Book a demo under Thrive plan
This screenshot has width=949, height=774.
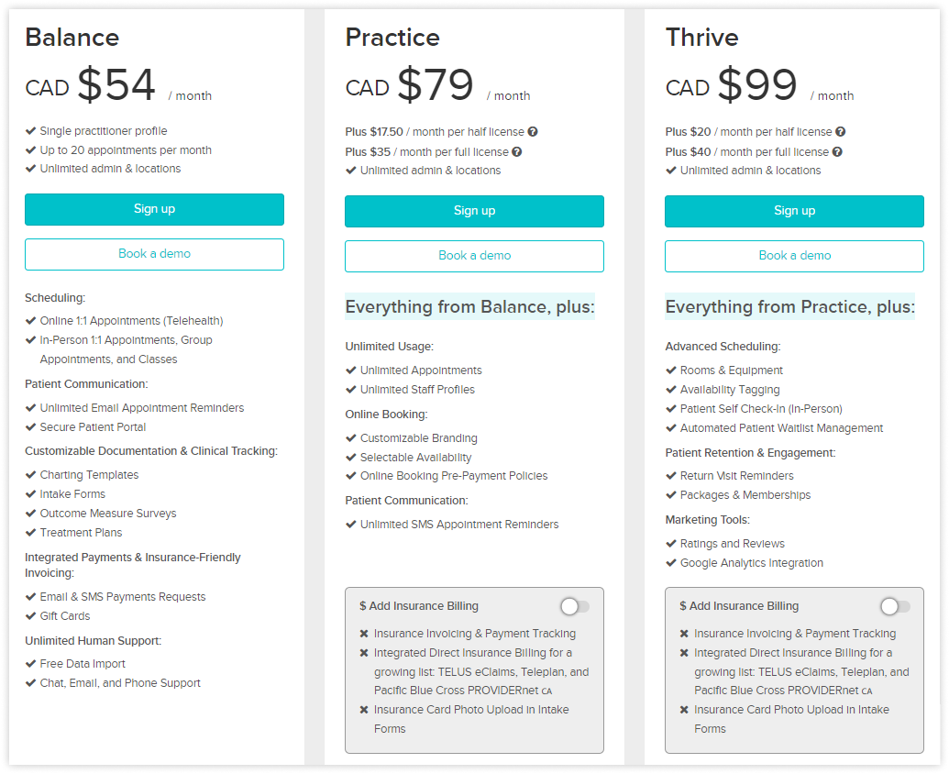[x=795, y=256]
